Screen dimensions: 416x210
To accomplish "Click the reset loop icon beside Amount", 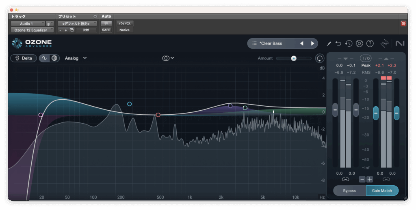I will (320, 58).
